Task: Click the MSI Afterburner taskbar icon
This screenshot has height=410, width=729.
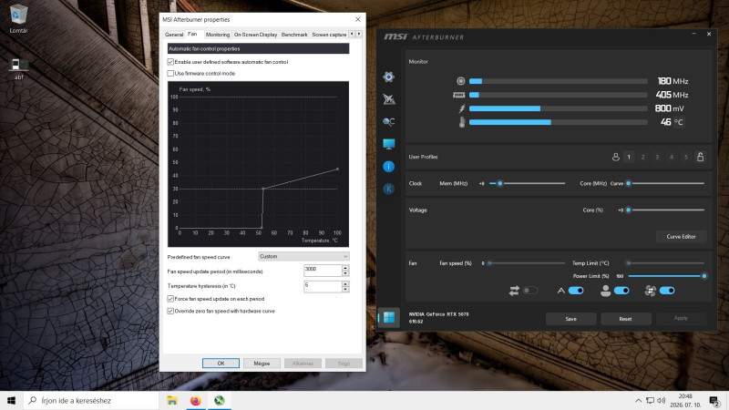Action: pyautogui.click(x=220, y=400)
